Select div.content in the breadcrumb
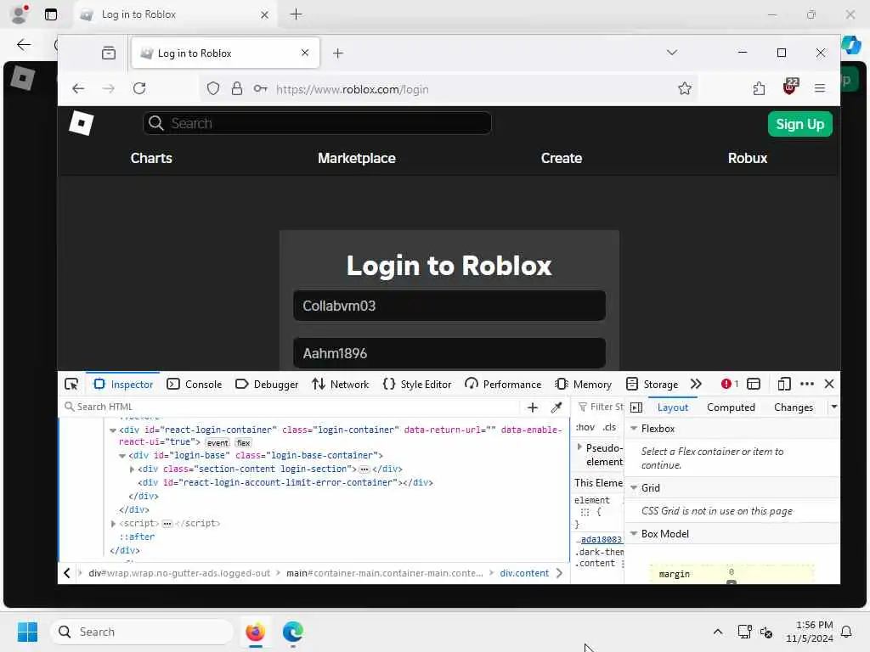Screen dimensions: 870x652 click(x=524, y=573)
